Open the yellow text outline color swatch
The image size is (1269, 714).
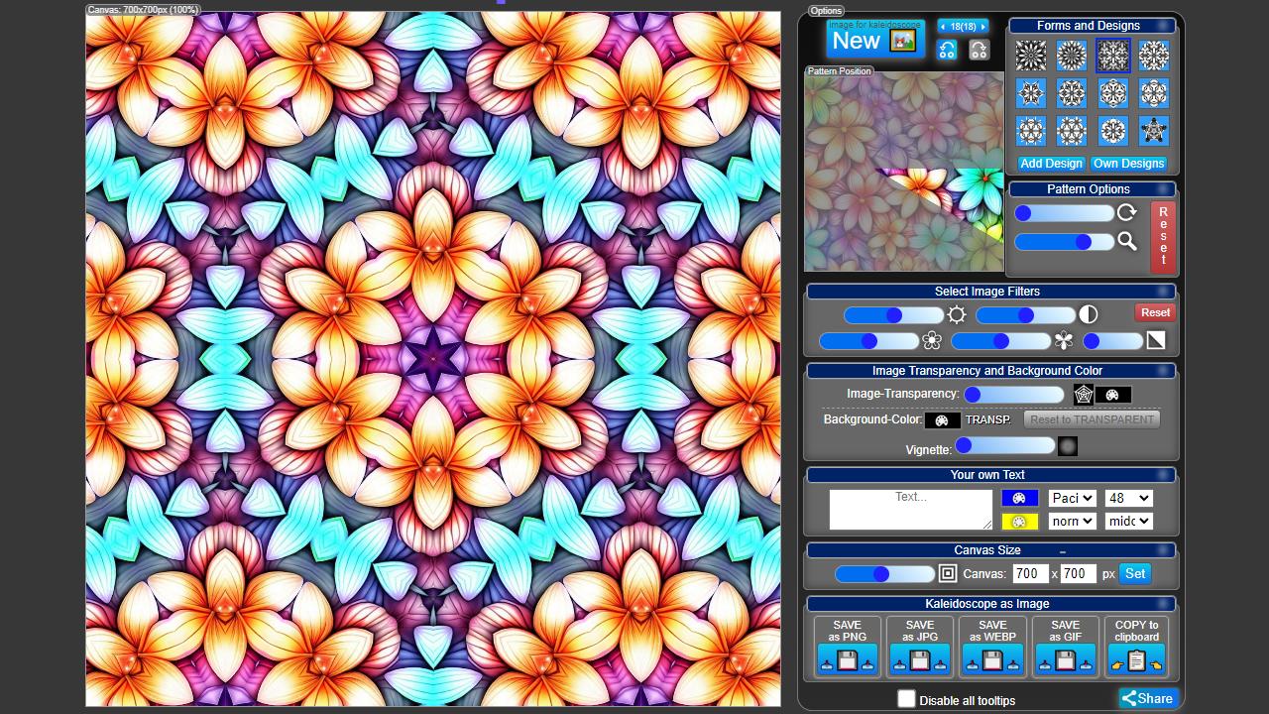pos(1019,522)
